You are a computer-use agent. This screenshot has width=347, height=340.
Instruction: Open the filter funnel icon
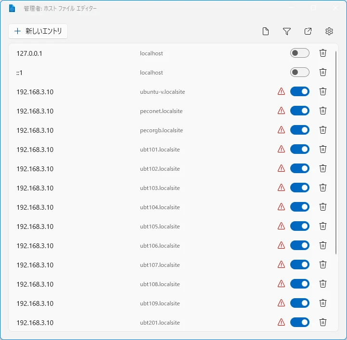287,31
